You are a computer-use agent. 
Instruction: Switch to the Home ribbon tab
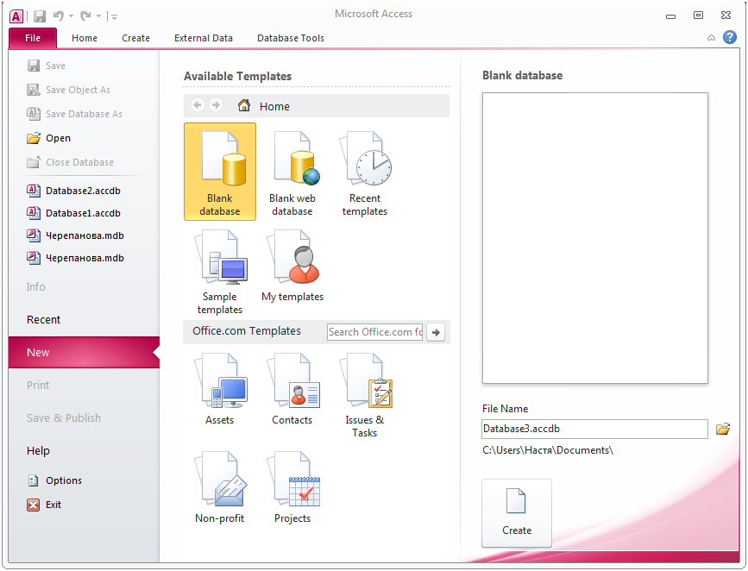pos(85,38)
